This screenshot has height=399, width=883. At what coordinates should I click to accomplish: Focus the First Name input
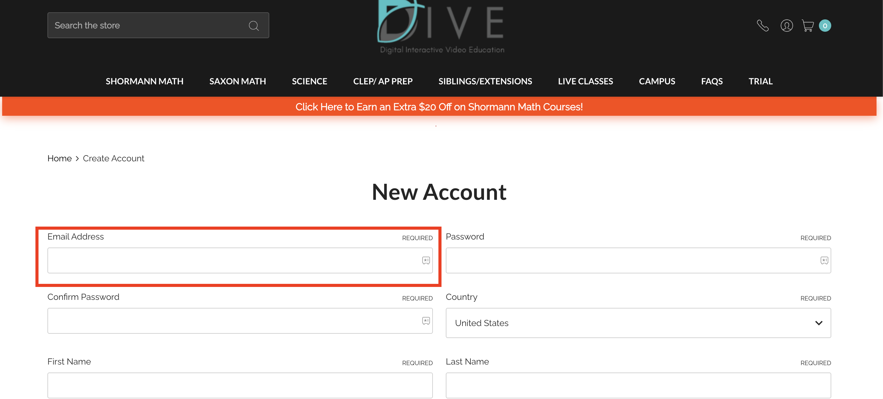point(240,385)
